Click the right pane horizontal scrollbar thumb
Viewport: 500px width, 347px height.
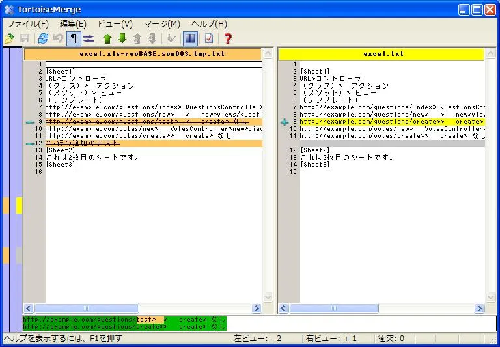click(333, 308)
